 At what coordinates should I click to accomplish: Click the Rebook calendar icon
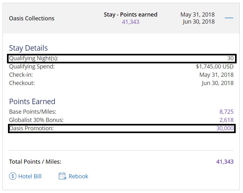pos(63,176)
